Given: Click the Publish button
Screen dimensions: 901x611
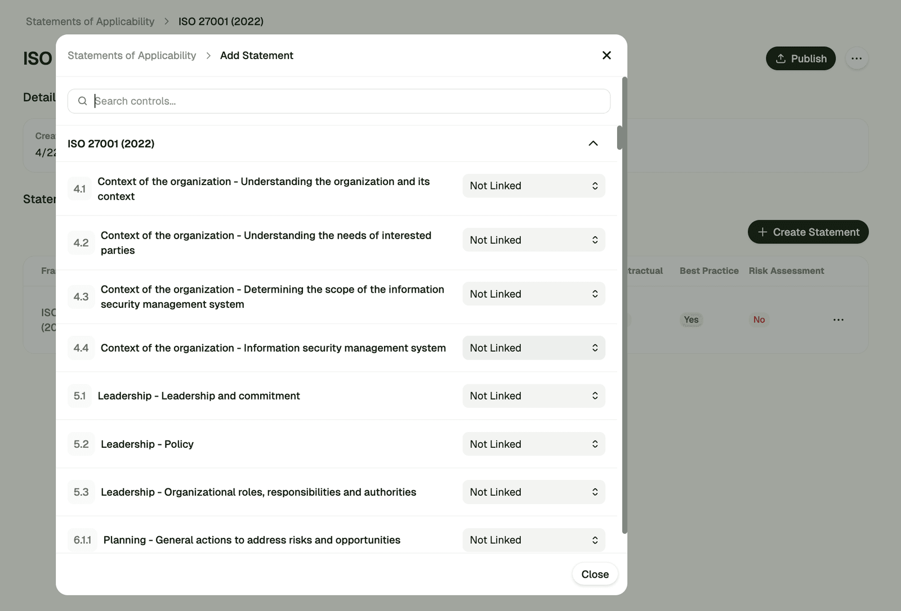Looking at the screenshot, I should pyautogui.click(x=801, y=59).
